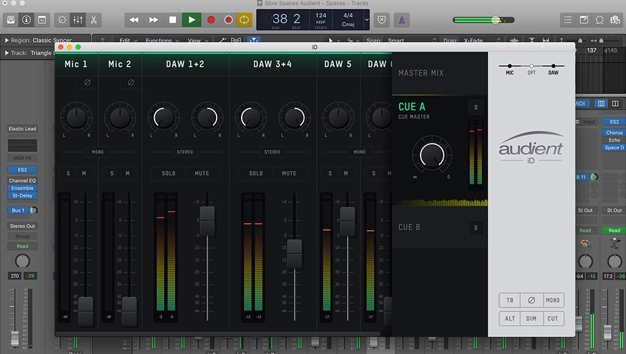Toggle MIC channels view

pyautogui.click(x=510, y=69)
